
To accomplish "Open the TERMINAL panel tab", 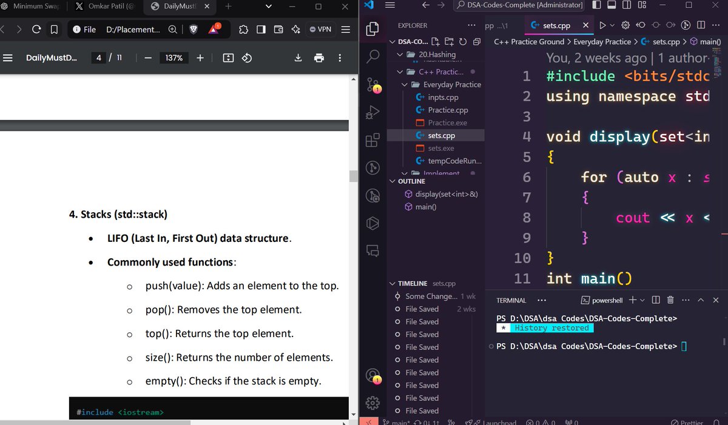I will [511, 300].
